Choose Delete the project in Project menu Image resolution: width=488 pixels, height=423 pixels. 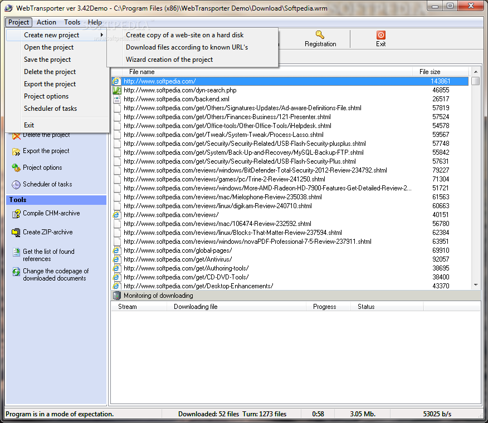click(57, 72)
